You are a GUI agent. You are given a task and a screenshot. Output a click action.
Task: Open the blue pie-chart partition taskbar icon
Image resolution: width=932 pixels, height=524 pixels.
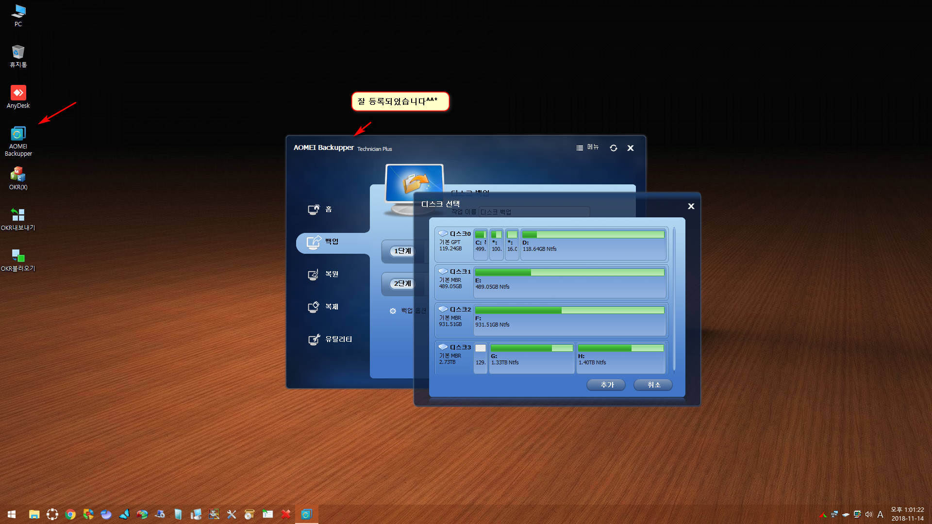[106, 514]
